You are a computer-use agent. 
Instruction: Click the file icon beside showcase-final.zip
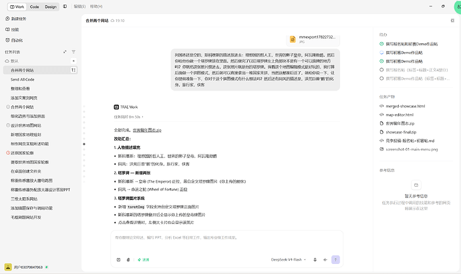(x=381, y=132)
